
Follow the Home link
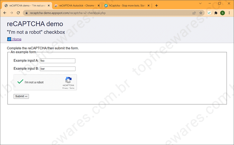17,39
